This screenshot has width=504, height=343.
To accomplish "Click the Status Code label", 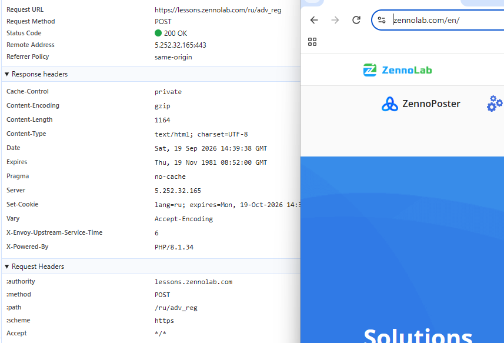I will [x=24, y=33].
